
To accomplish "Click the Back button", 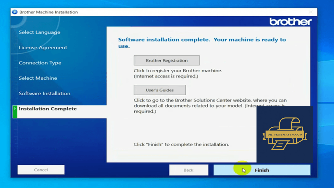I will click(x=189, y=170).
